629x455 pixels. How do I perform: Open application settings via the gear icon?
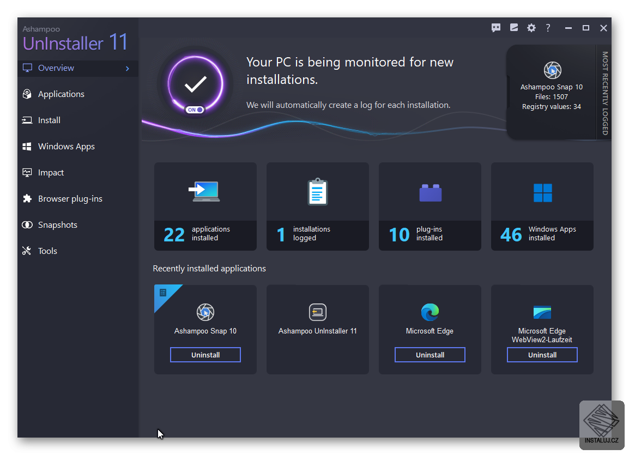(x=531, y=28)
